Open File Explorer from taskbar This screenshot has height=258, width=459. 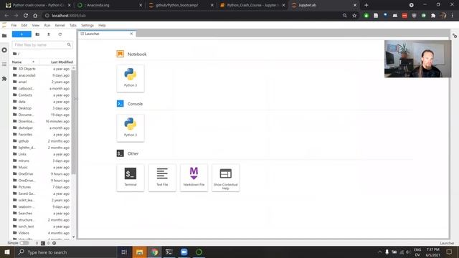(140, 252)
